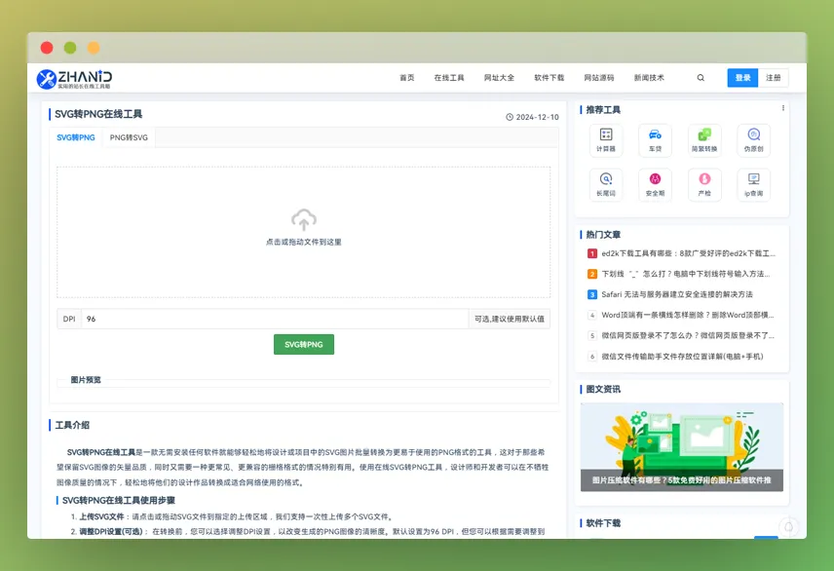Click the blue 登录 login button

coord(742,77)
